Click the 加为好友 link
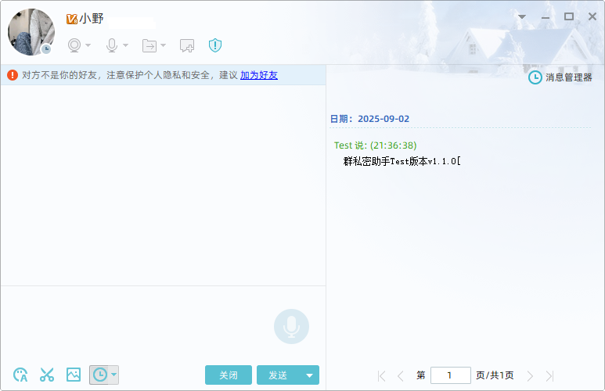Image resolution: width=605 pixels, height=391 pixels. pyautogui.click(x=258, y=75)
